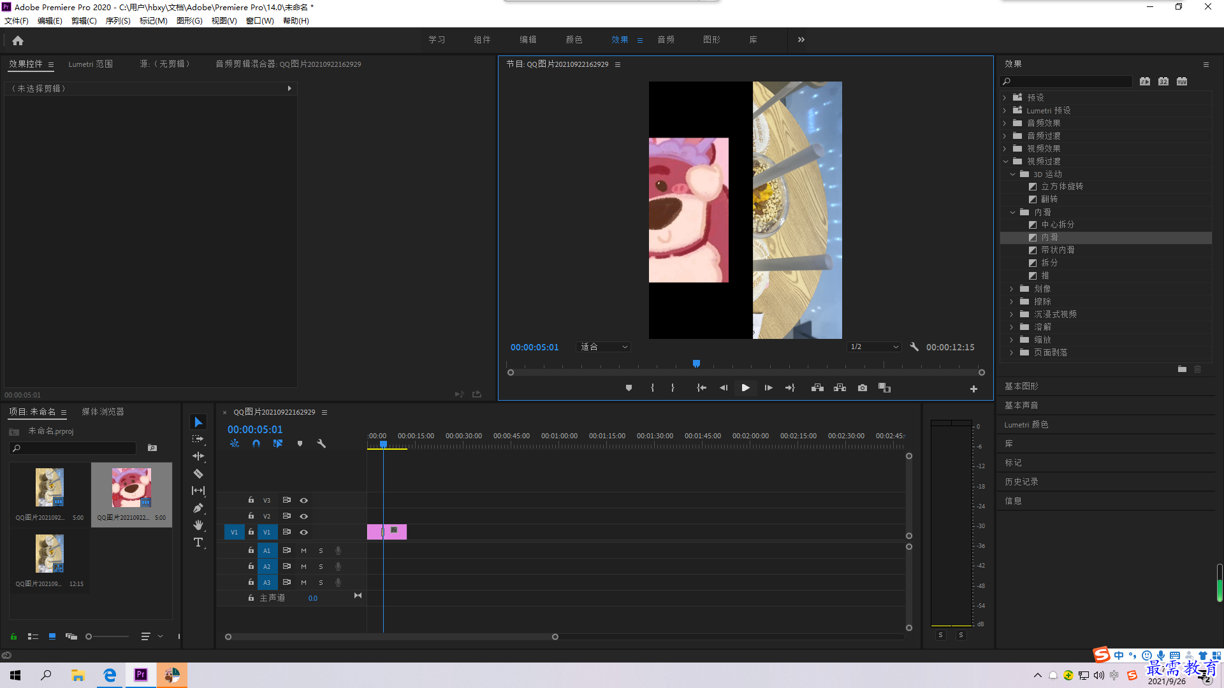Mute audio track A1

click(303, 550)
